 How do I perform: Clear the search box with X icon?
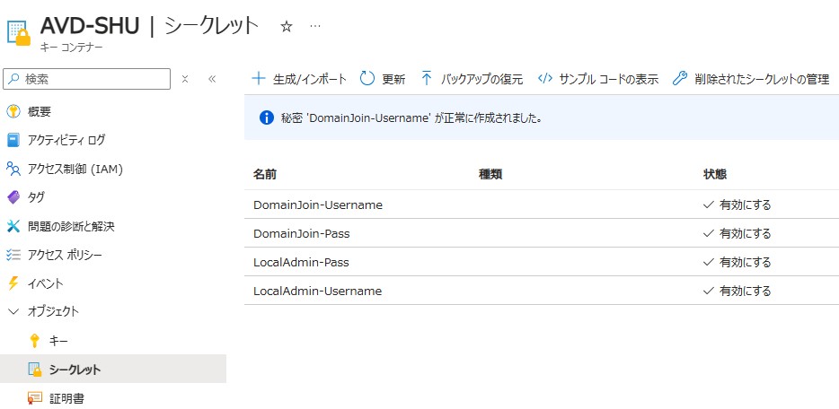185,79
